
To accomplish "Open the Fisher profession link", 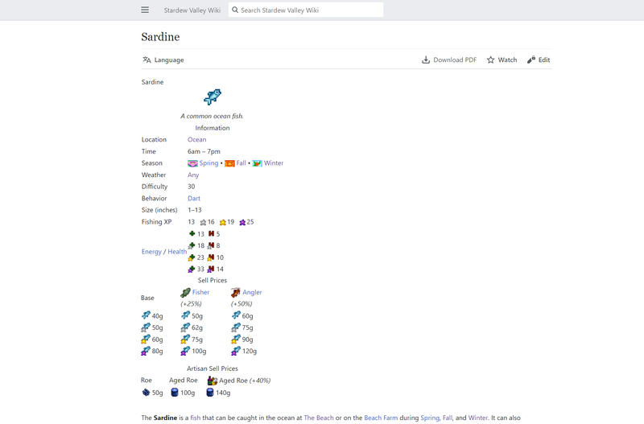I will (200, 292).
